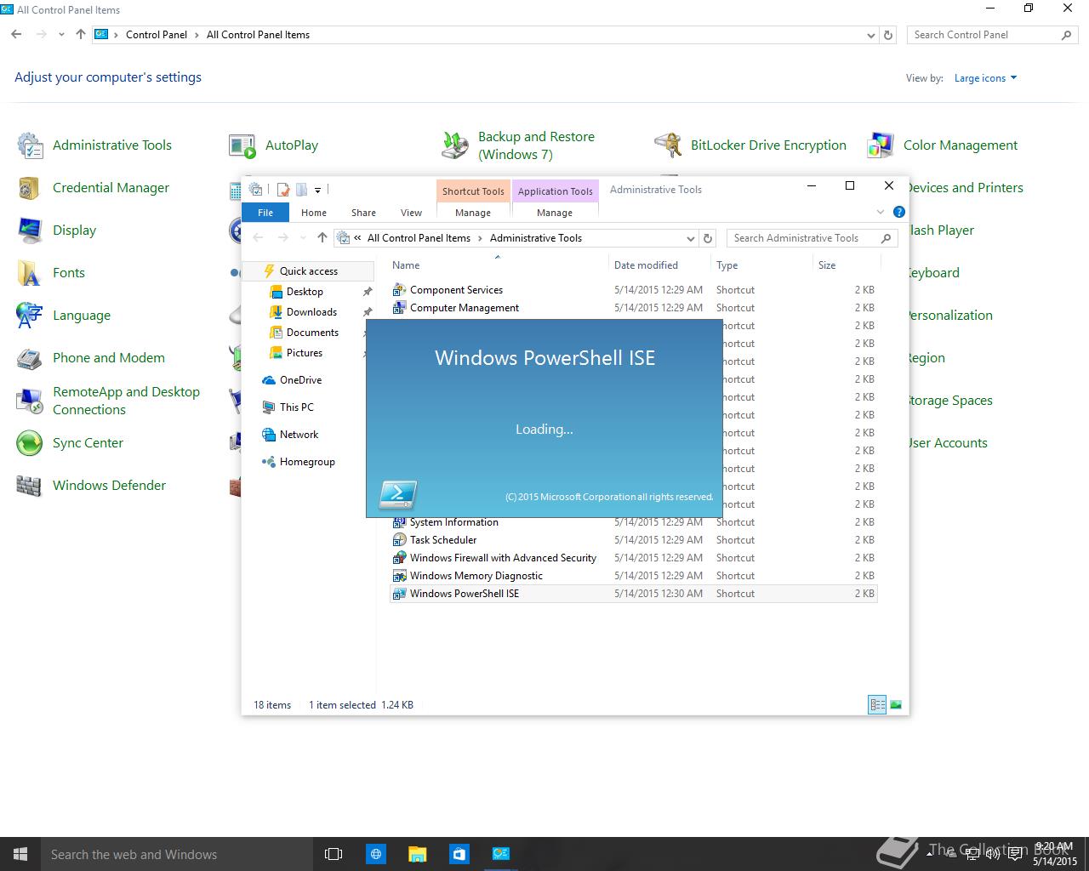The width and height of the screenshot is (1089, 871).
Task: Open Phone and Modem icon
Action: (x=30, y=358)
